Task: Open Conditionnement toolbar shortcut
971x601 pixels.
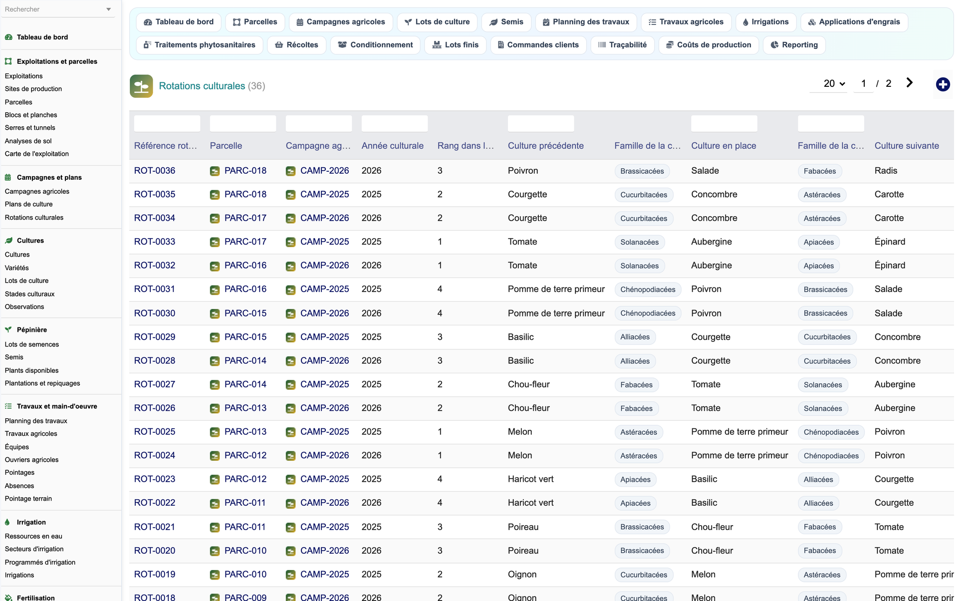Action: click(x=375, y=45)
